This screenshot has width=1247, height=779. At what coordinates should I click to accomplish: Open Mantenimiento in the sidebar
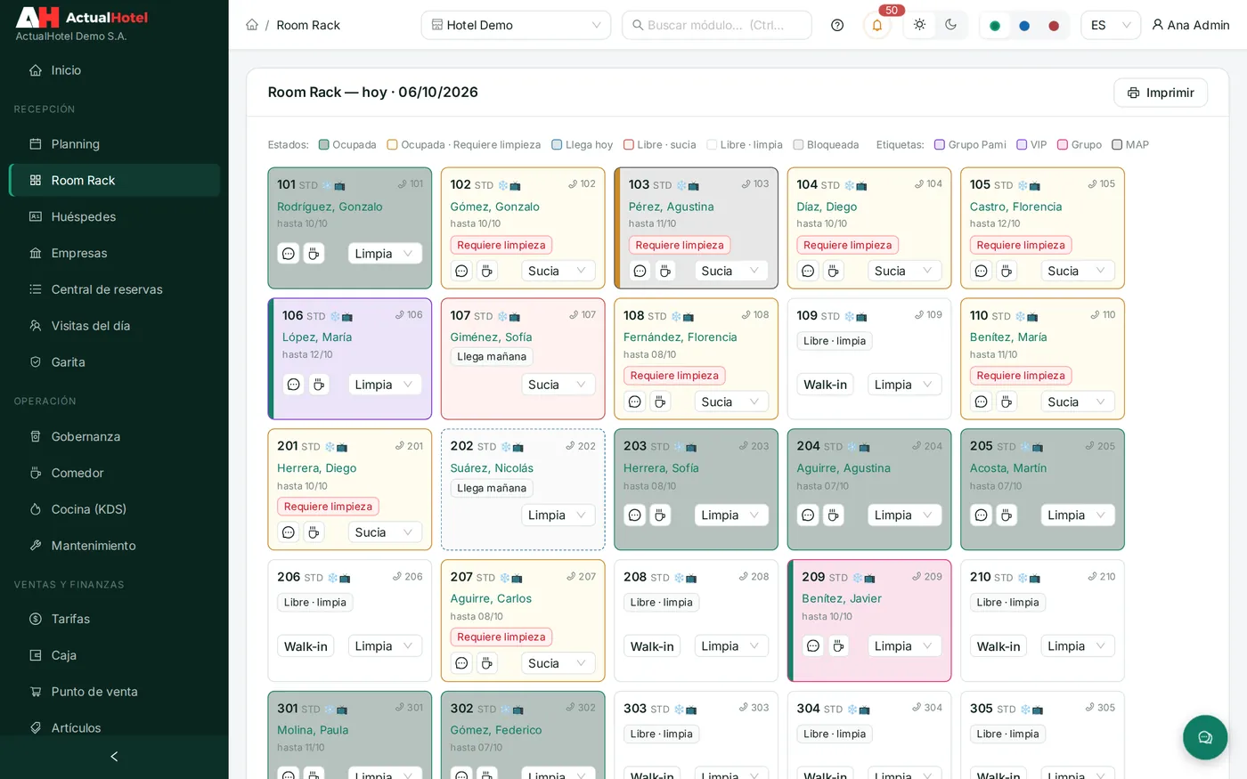tap(114, 546)
